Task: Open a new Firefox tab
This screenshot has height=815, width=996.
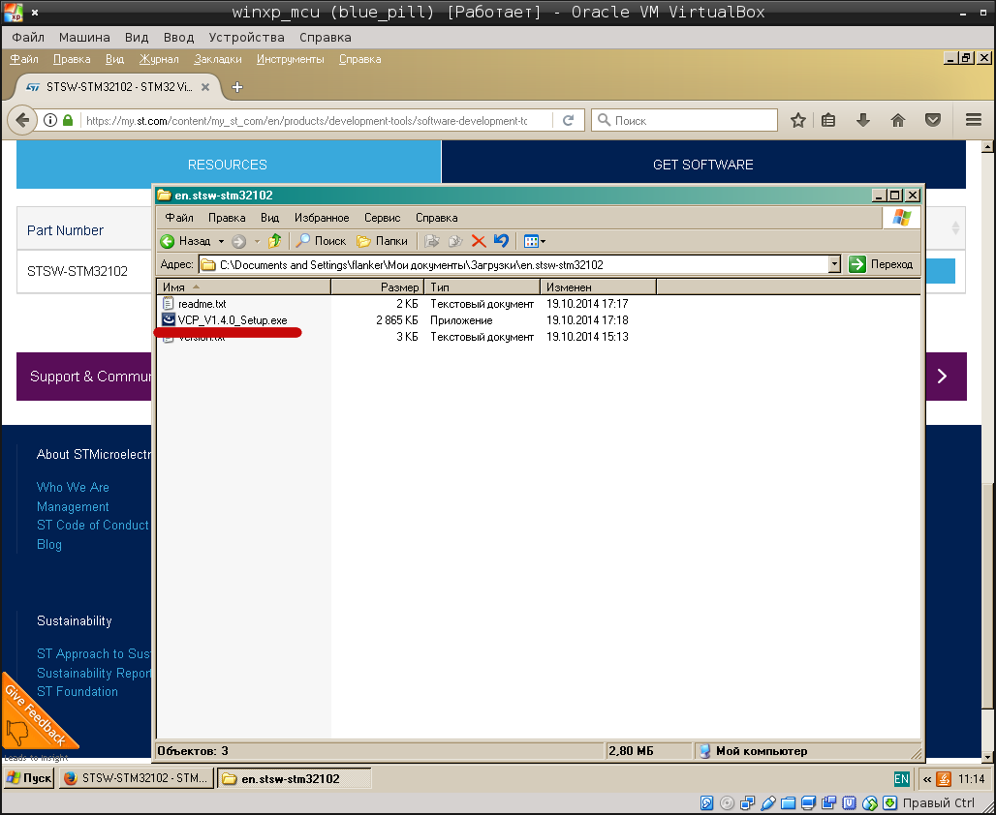Action: [237, 87]
